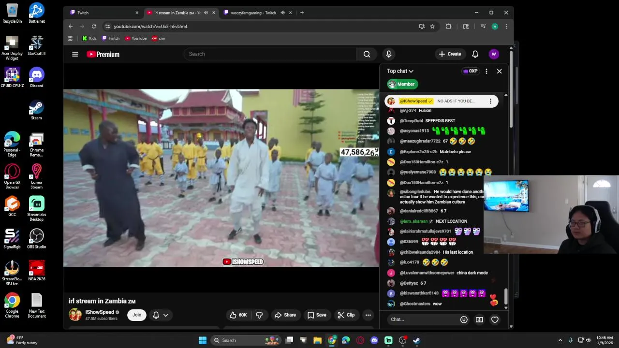The image size is (619, 348).
Task: Open Chrome three-dot menu
Action: (x=506, y=26)
